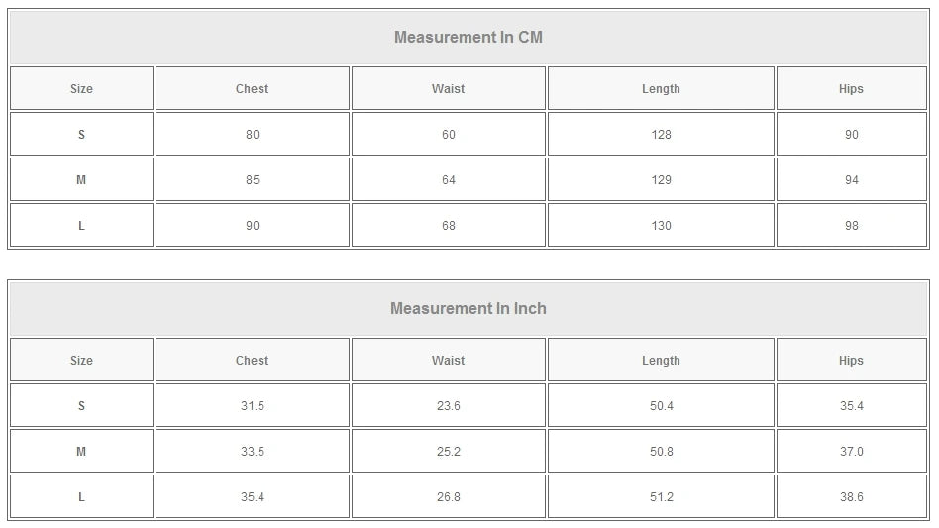The height and width of the screenshot is (528, 939).
Task: Click the Length header in the CM table
Action: point(661,89)
